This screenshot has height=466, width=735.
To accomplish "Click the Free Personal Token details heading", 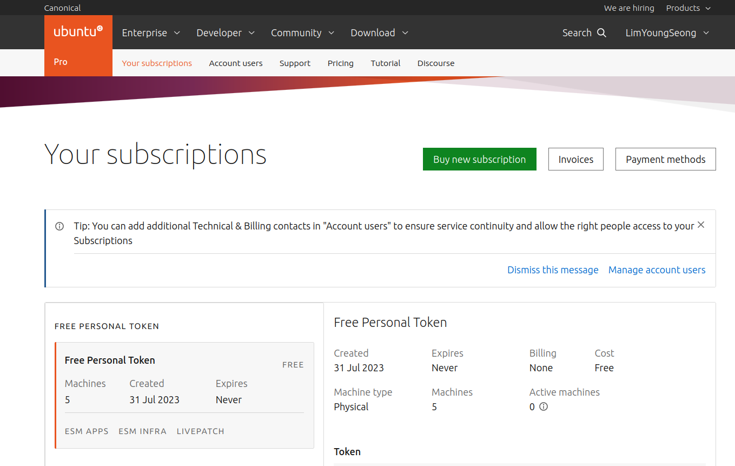I will click(x=390, y=323).
